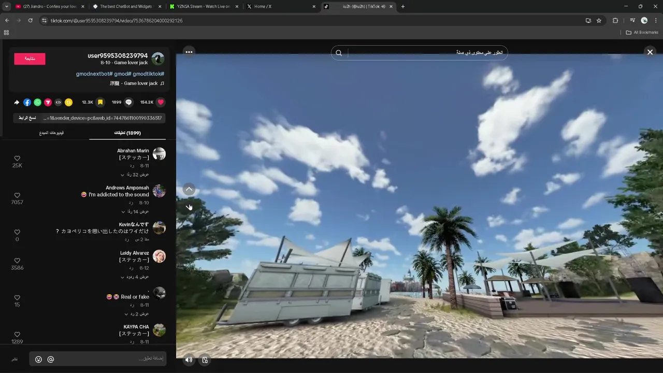Click the yellow repost icon
Image resolution: width=663 pixels, height=373 pixels.
click(68, 103)
